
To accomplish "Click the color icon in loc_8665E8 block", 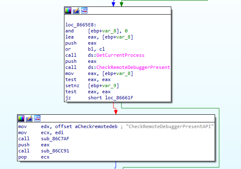I will [68, 11].
